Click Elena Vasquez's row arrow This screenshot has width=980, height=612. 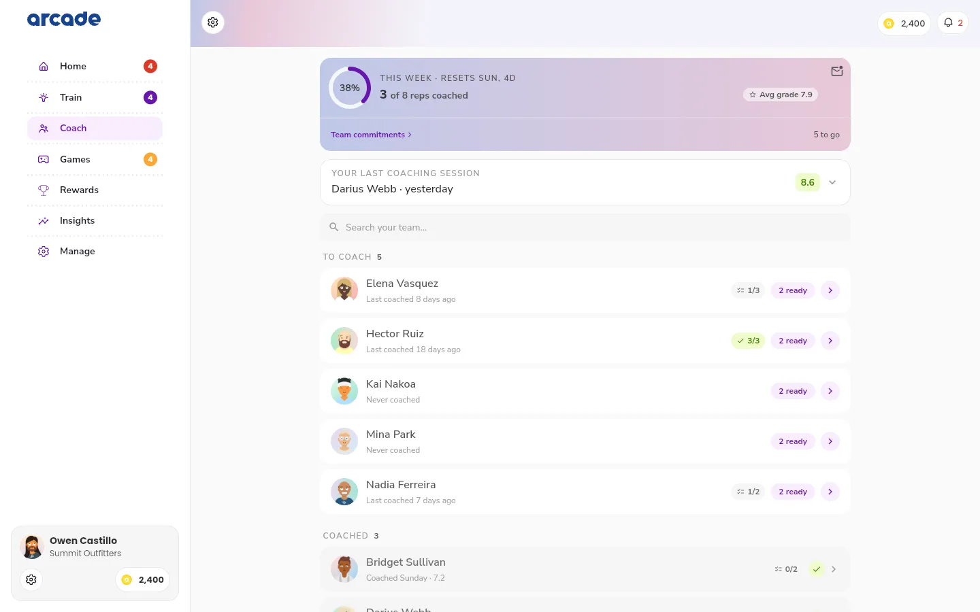point(830,290)
